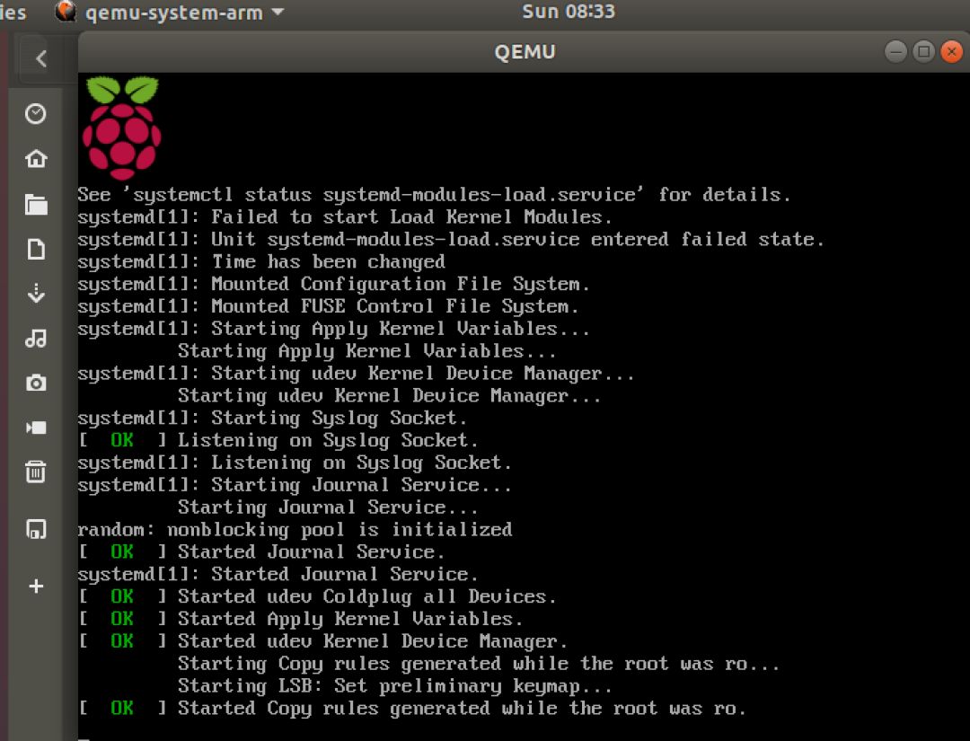Open the Documents location
Viewport: 970px width, 741px height.
tap(36, 250)
